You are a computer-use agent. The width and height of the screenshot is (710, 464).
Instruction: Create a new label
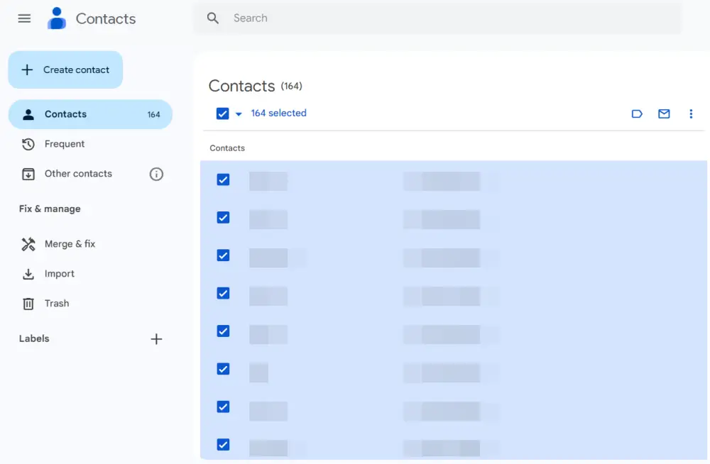click(156, 339)
